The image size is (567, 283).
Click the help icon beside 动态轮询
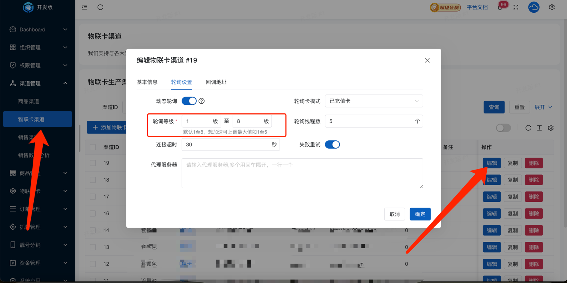[x=202, y=101]
